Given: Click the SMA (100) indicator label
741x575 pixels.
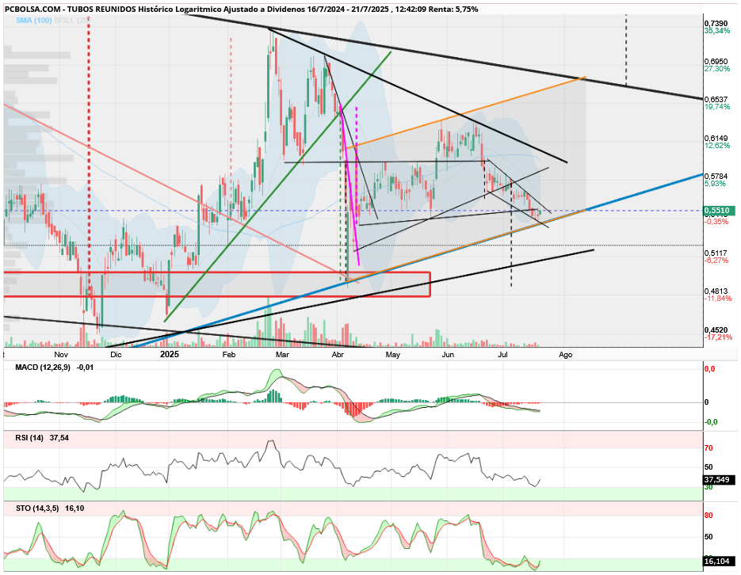Looking at the screenshot, I should click(33, 21).
